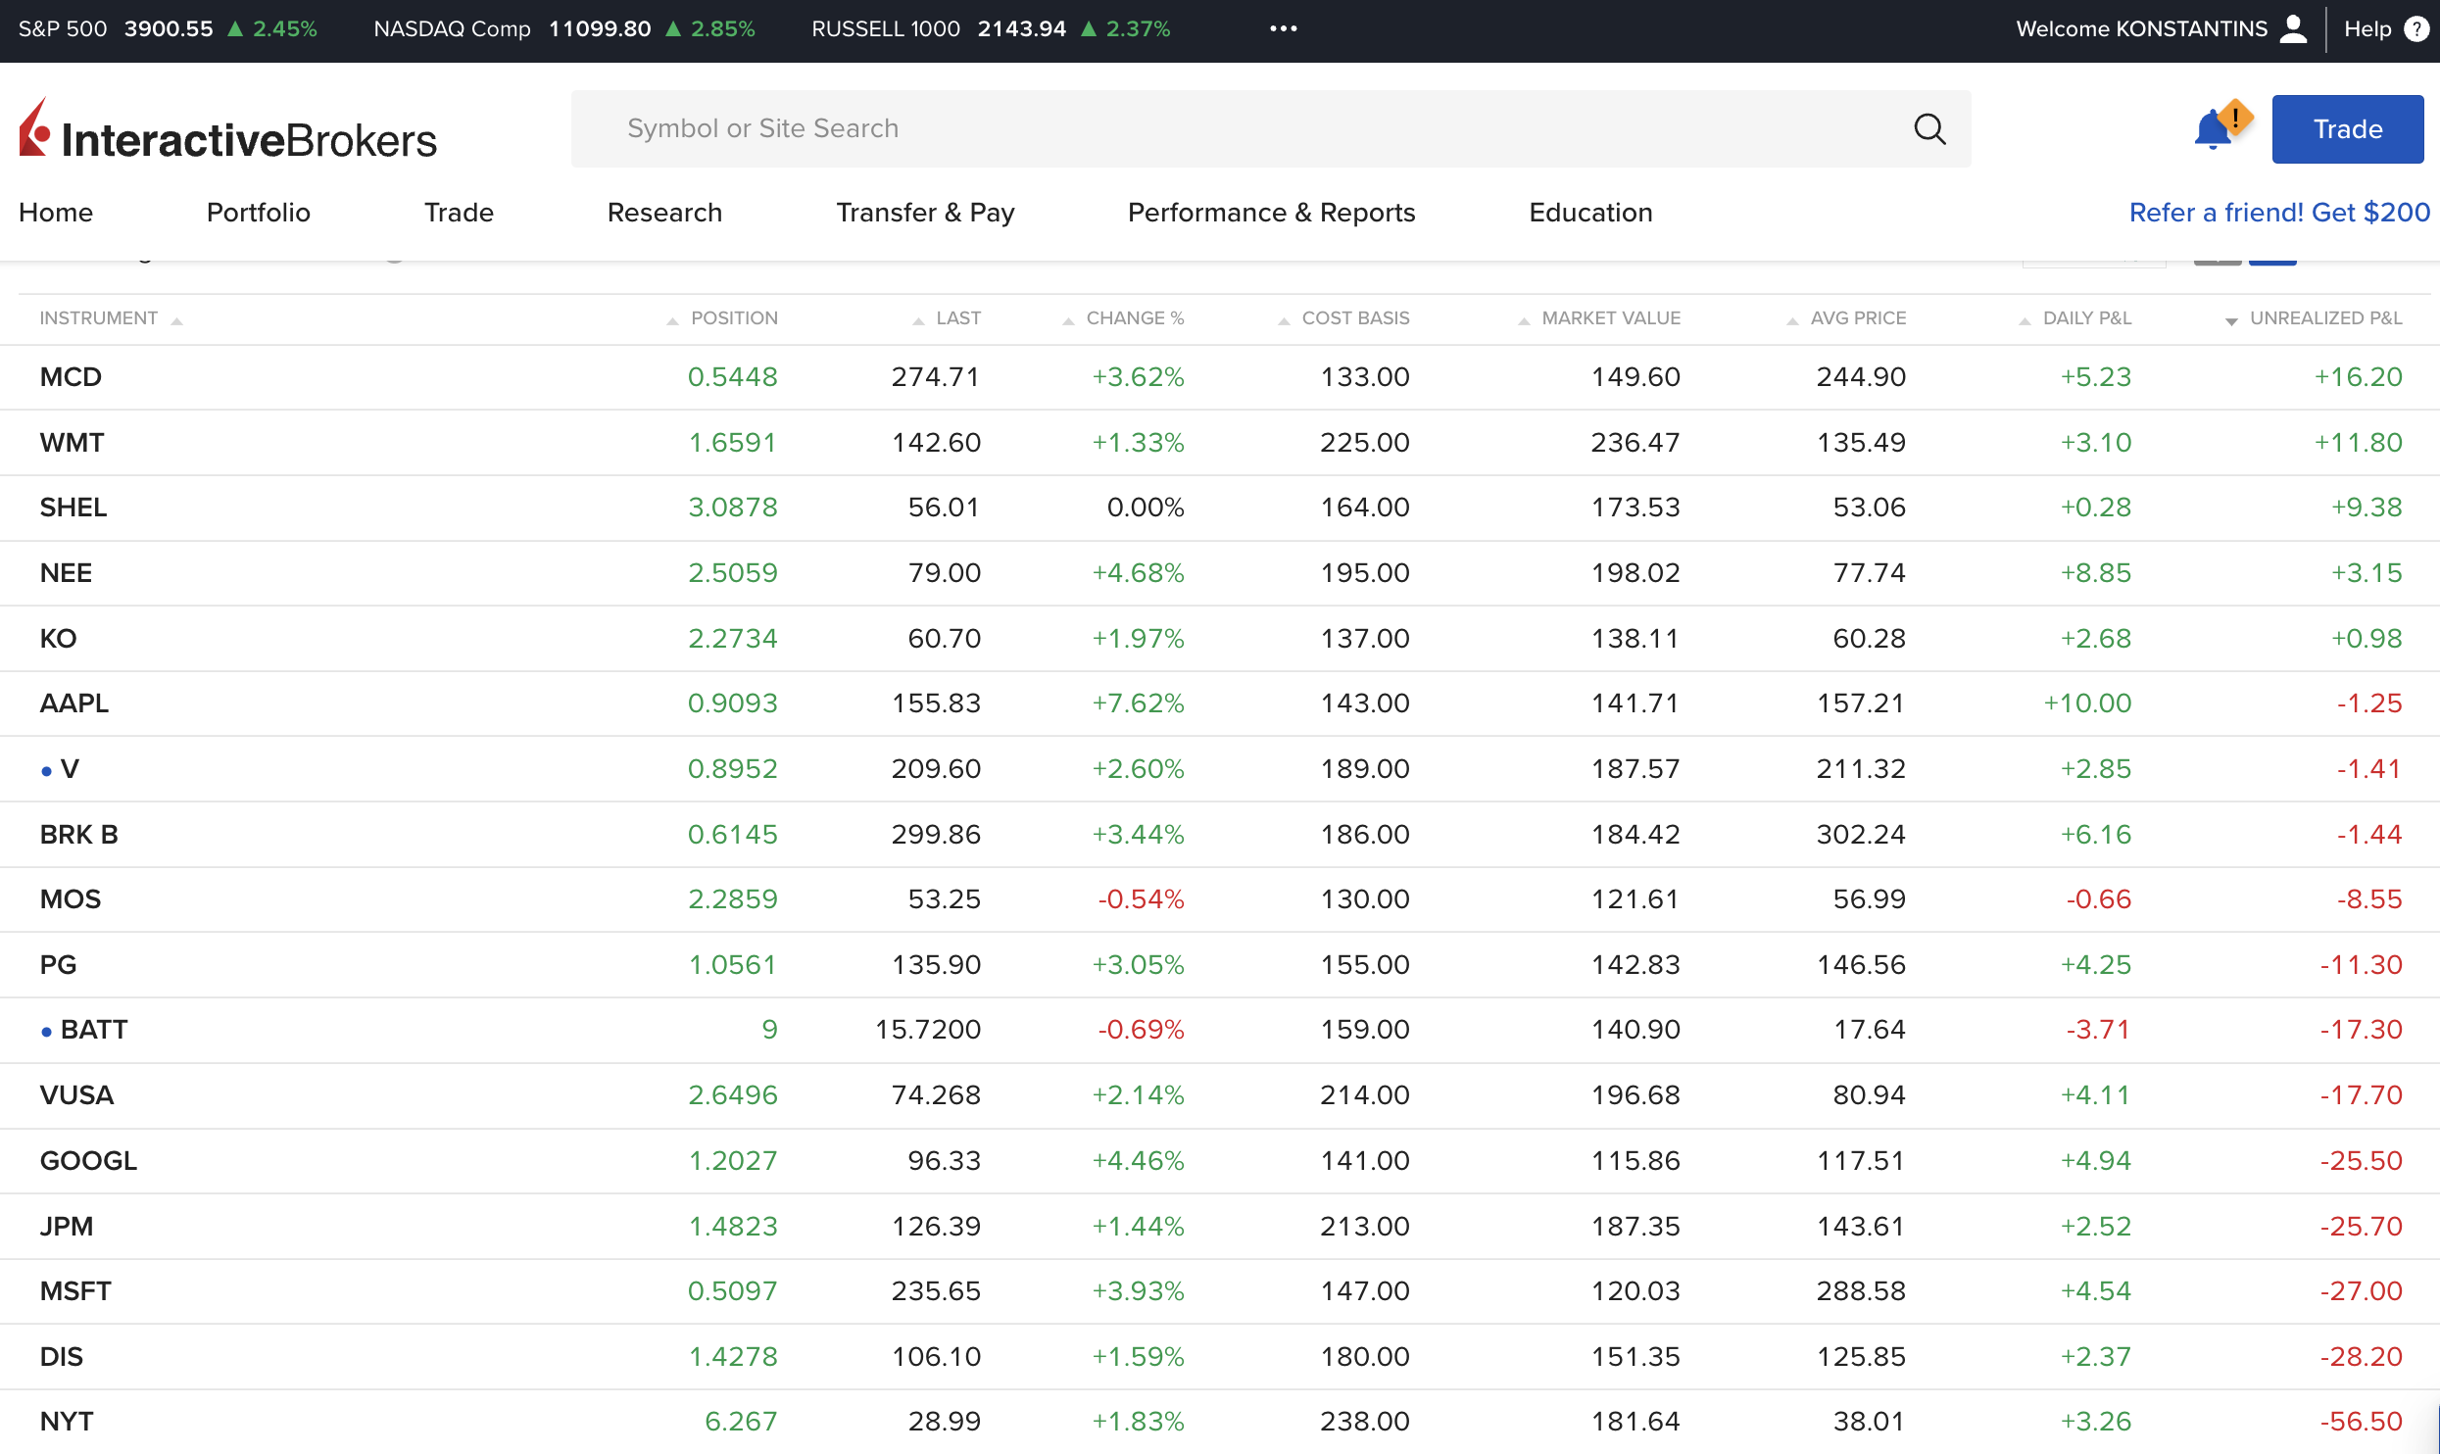Sort by POSITION column header

[733, 318]
